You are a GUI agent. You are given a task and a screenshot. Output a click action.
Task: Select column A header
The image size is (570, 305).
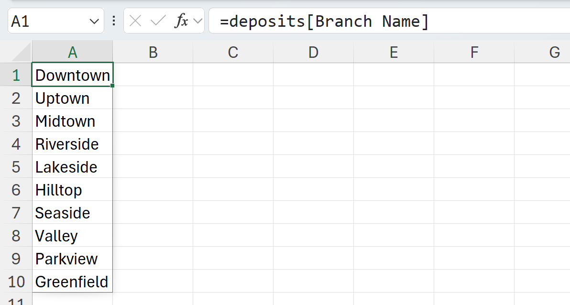click(72, 52)
